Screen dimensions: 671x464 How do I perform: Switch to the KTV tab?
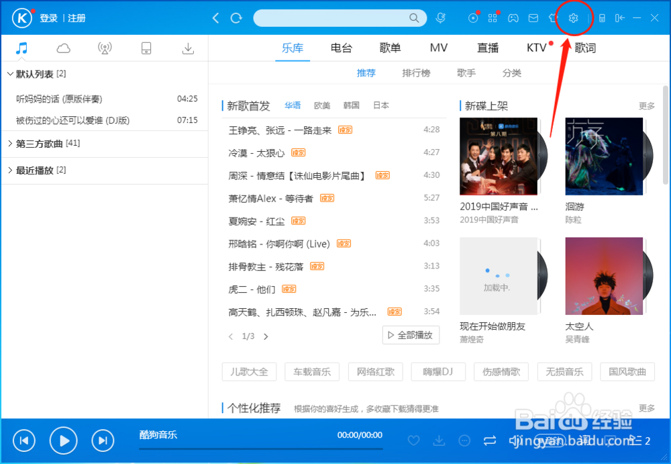537,48
